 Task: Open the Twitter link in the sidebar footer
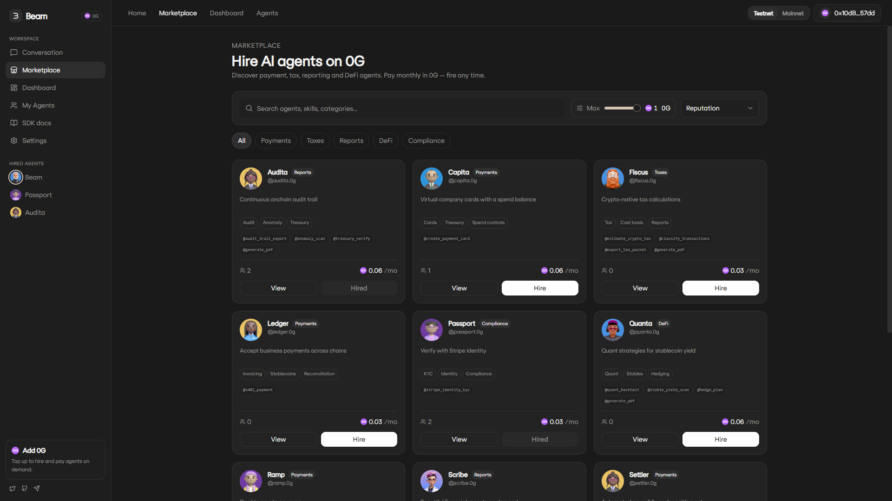(x=13, y=488)
